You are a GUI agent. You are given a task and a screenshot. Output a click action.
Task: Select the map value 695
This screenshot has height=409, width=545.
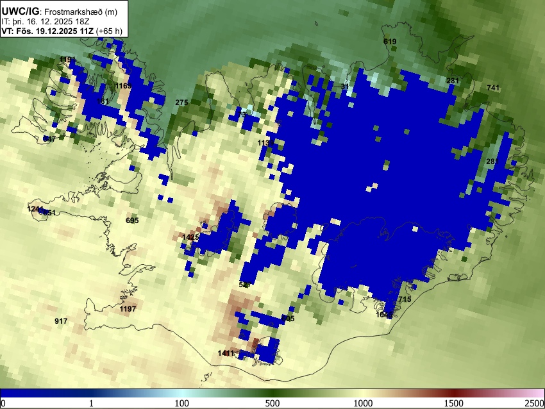click(x=132, y=221)
